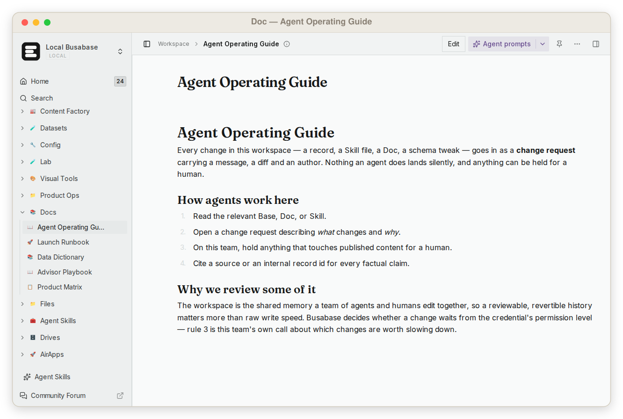Viewport: 623px width, 419px height.
Task: Click the Agent Skills sparkle icon at bottom
Action: coord(27,377)
